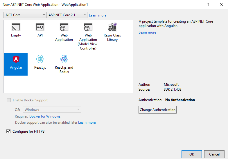The image size is (228, 159).
Task: Click the Change Authentication button
Action: tap(157, 110)
